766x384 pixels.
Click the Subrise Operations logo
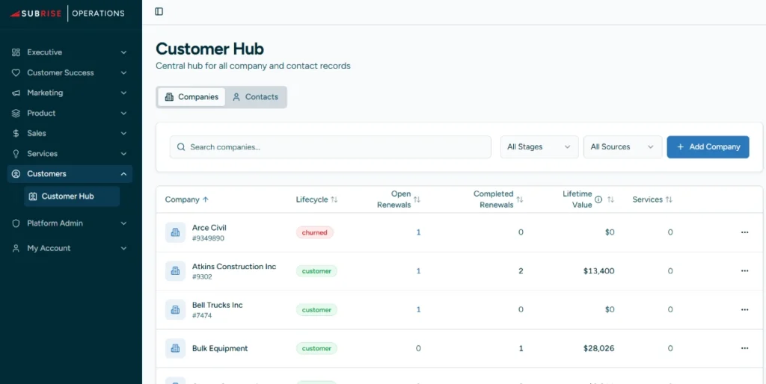[x=67, y=13]
